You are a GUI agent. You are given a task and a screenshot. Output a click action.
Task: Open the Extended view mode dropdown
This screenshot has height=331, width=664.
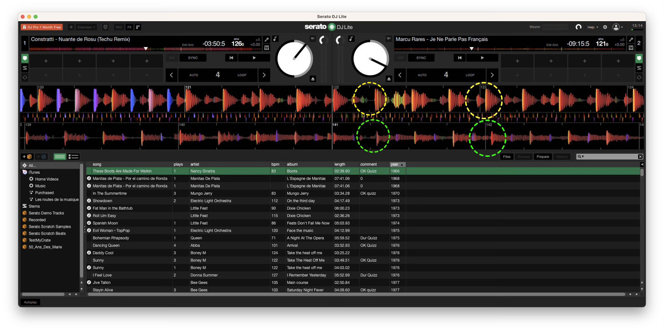[x=86, y=27]
